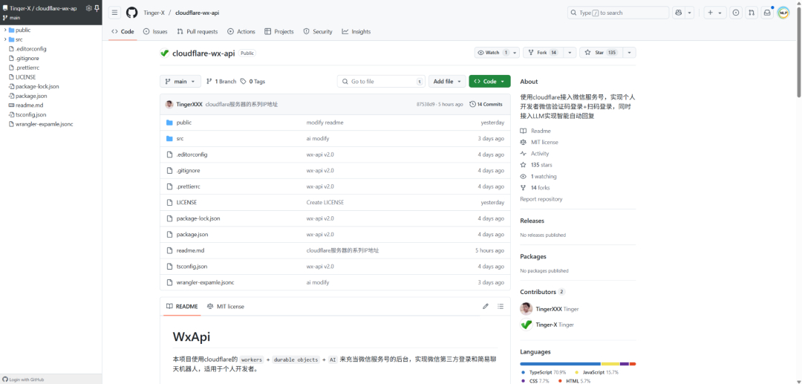
Task: Switch to Security tab
Action: (318, 32)
